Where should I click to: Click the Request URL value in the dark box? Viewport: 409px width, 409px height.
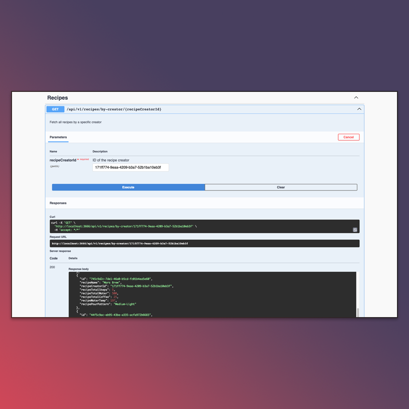(x=120, y=243)
